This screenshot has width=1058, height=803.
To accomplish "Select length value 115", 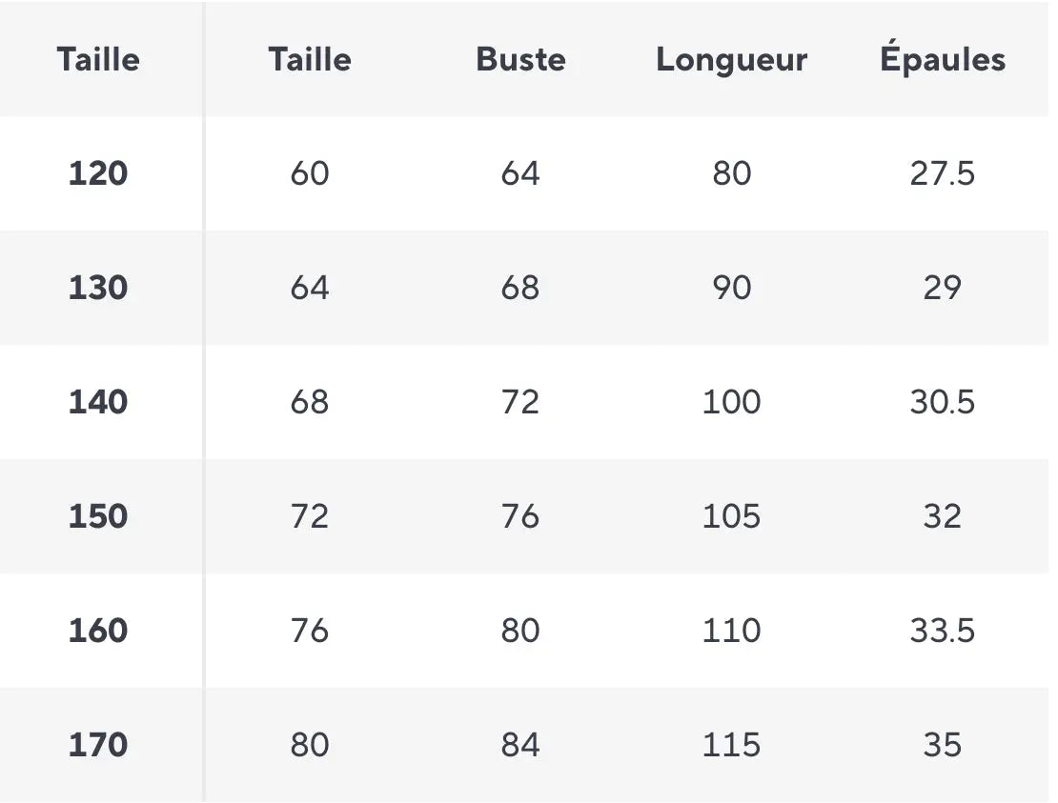I will tap(731, 745).
